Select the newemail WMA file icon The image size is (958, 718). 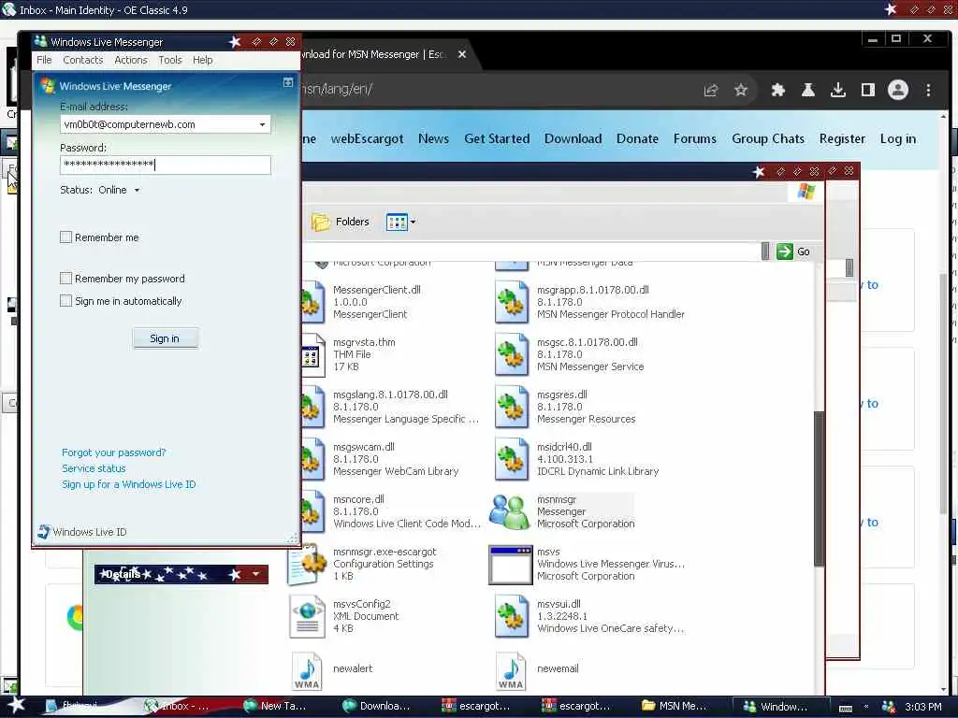pos(511,669)
